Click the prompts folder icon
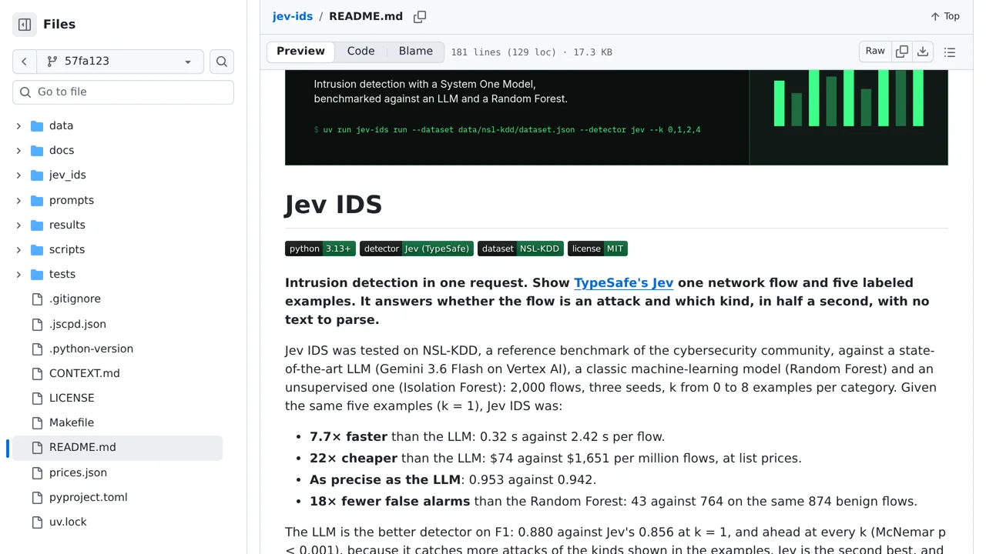Viewport: 986px width, 554px height. tap(37, 200)
